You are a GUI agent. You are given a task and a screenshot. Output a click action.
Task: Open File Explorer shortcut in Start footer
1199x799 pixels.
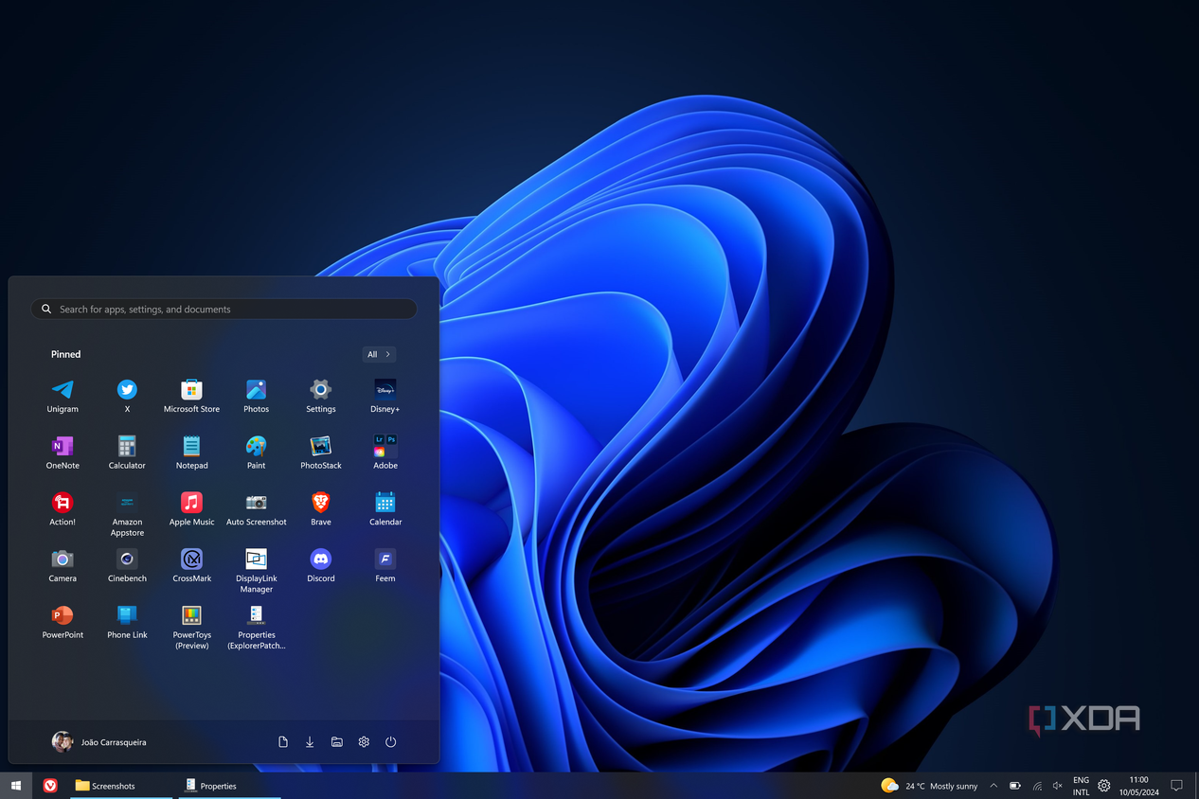[x=336, y=742]
